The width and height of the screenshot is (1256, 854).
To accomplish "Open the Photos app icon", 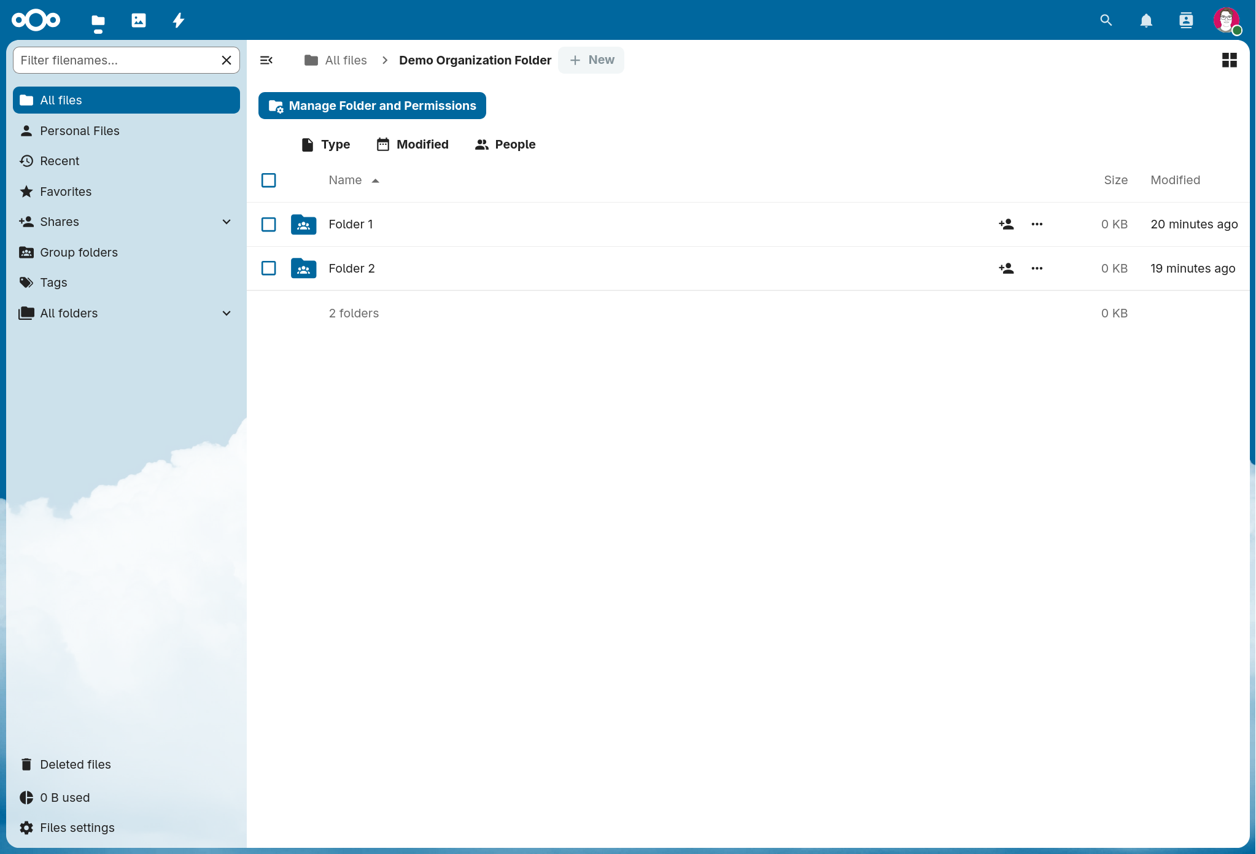I will [139, 20].
